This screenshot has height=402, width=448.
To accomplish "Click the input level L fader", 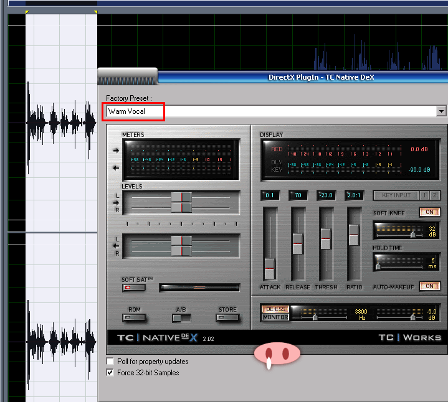I will coord(181,197).
